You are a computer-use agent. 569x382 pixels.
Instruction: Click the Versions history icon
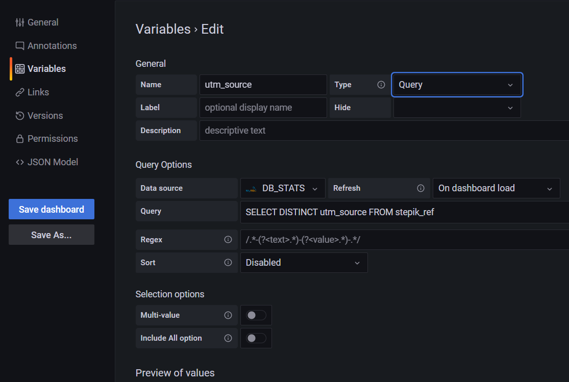point(19,115)
